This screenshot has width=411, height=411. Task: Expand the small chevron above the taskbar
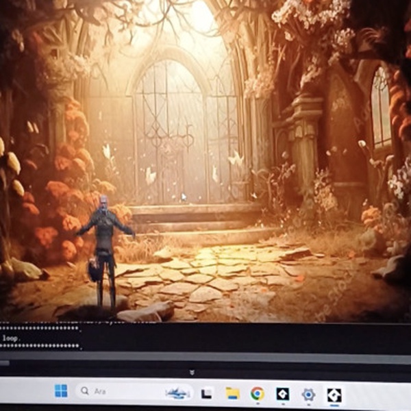click(192, 373)
